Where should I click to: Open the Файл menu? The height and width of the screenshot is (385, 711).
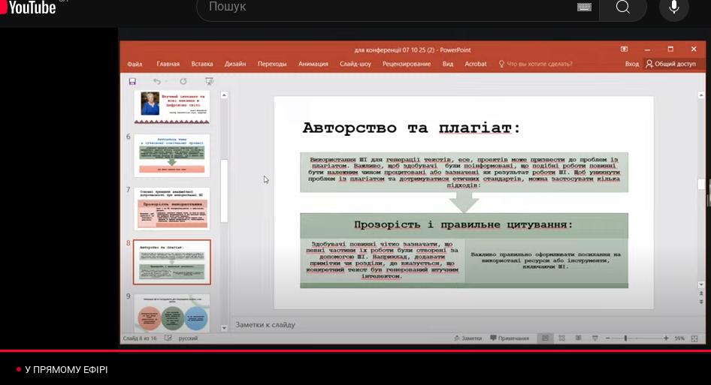135,64
